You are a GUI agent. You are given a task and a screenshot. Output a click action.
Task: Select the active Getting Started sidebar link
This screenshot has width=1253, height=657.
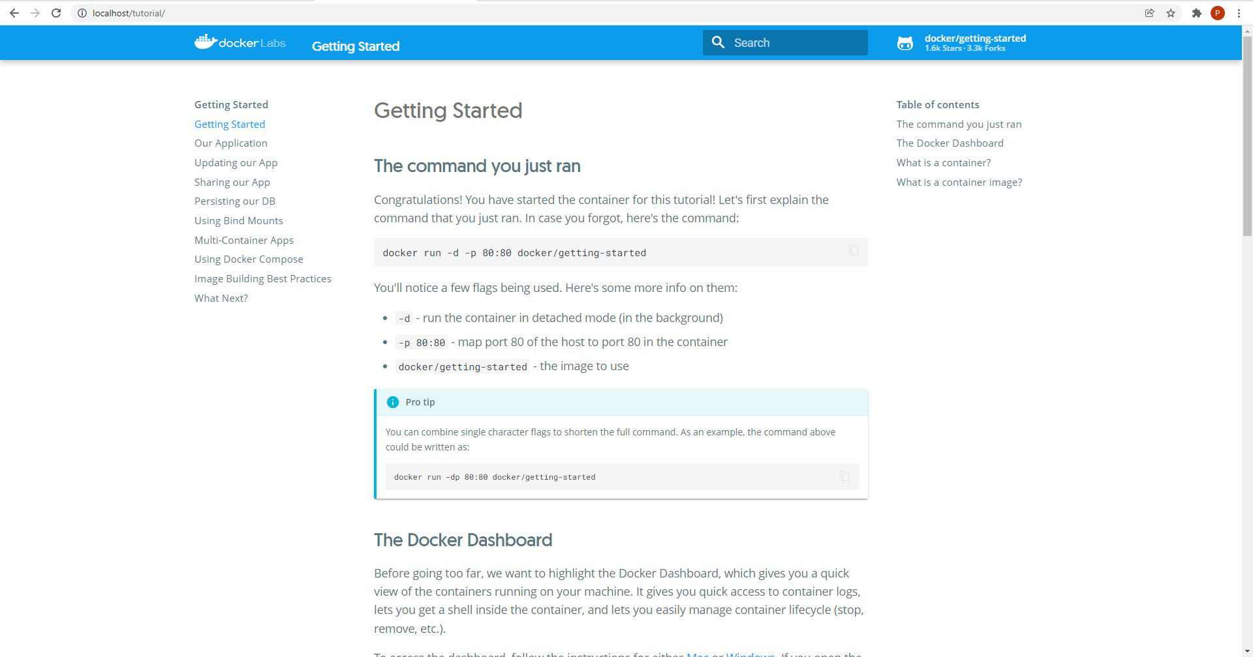coord(230,124)
